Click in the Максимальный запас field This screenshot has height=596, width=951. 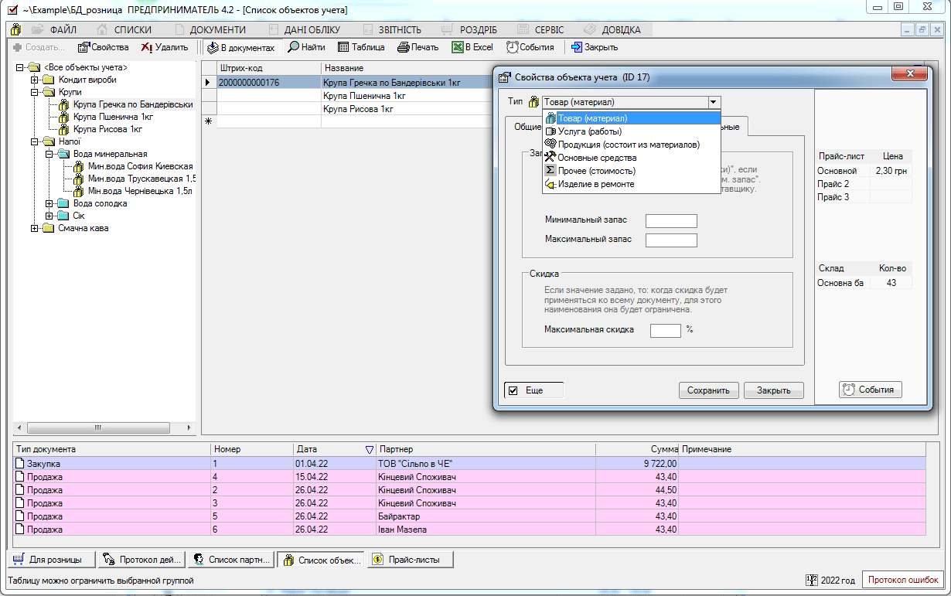(x=671, y=240)
